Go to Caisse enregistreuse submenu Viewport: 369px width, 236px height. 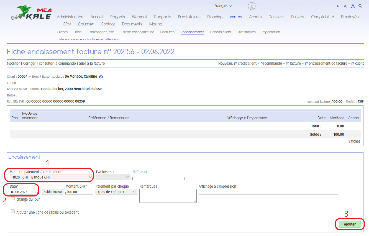pyautogui.click(x=137, y=32)
